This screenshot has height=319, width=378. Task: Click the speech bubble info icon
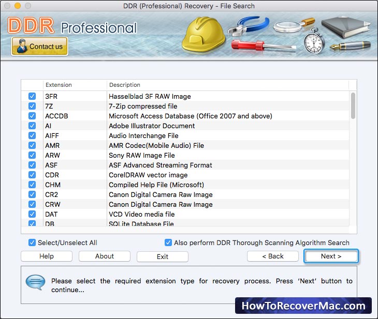pos(35,282)
